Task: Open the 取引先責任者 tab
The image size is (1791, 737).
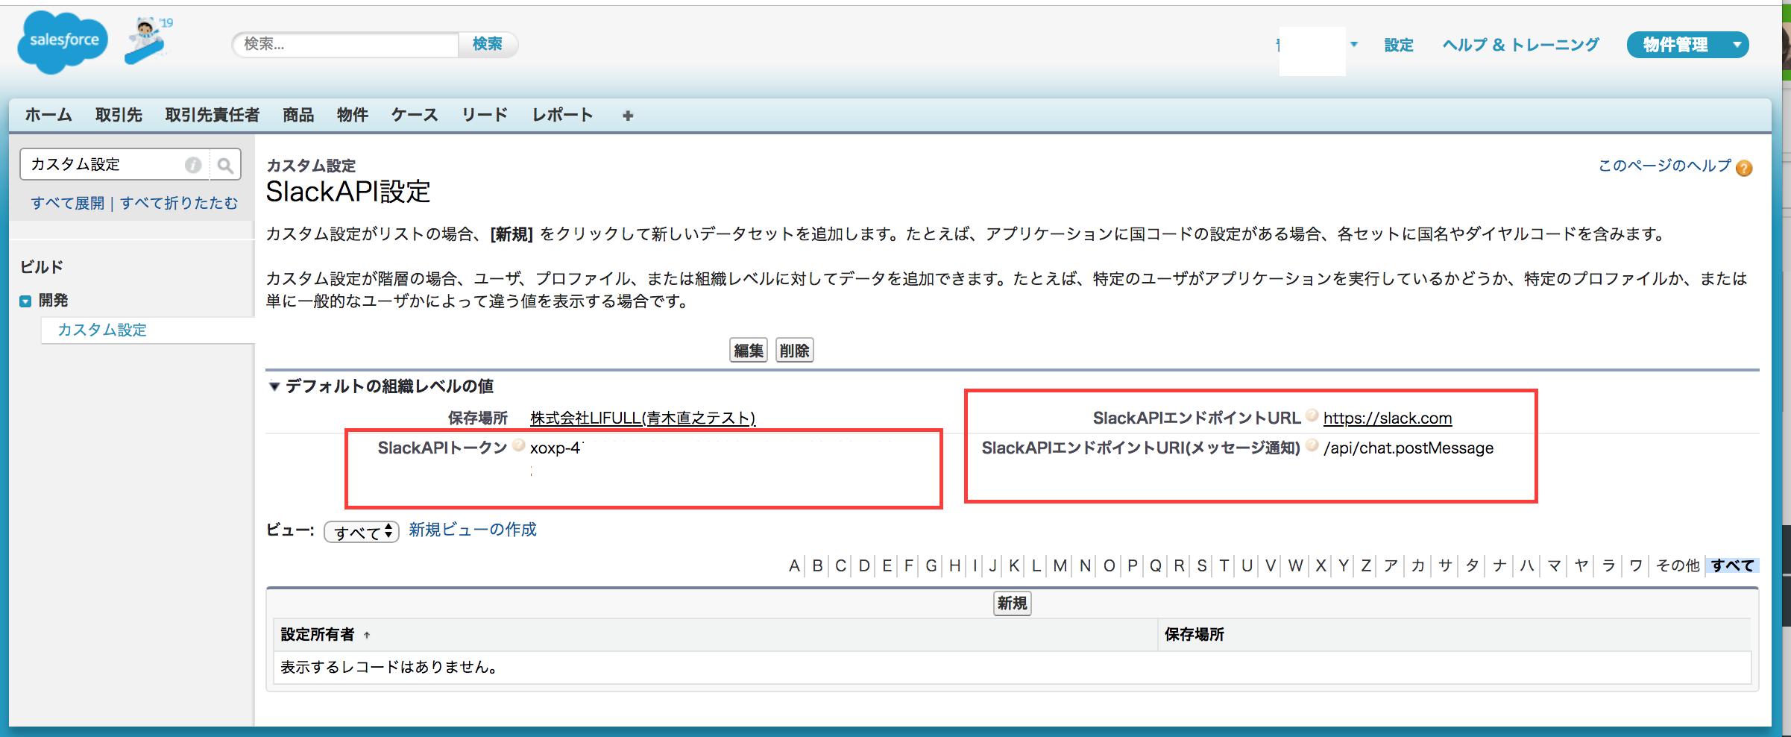Action: [x=213, y=115]
